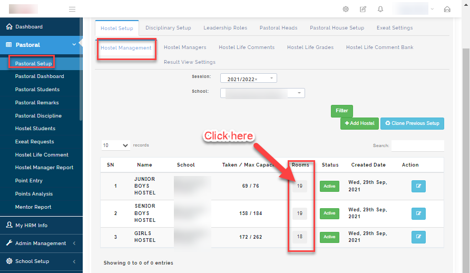Click the green Filter button
This screenshot has height=273, width=470.
click(x=342, y=111)
